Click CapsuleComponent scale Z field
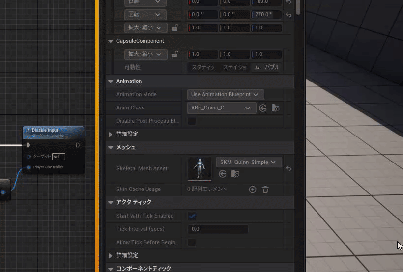The width and height of the screenshot is (403, 272). (x=266, y=54)
